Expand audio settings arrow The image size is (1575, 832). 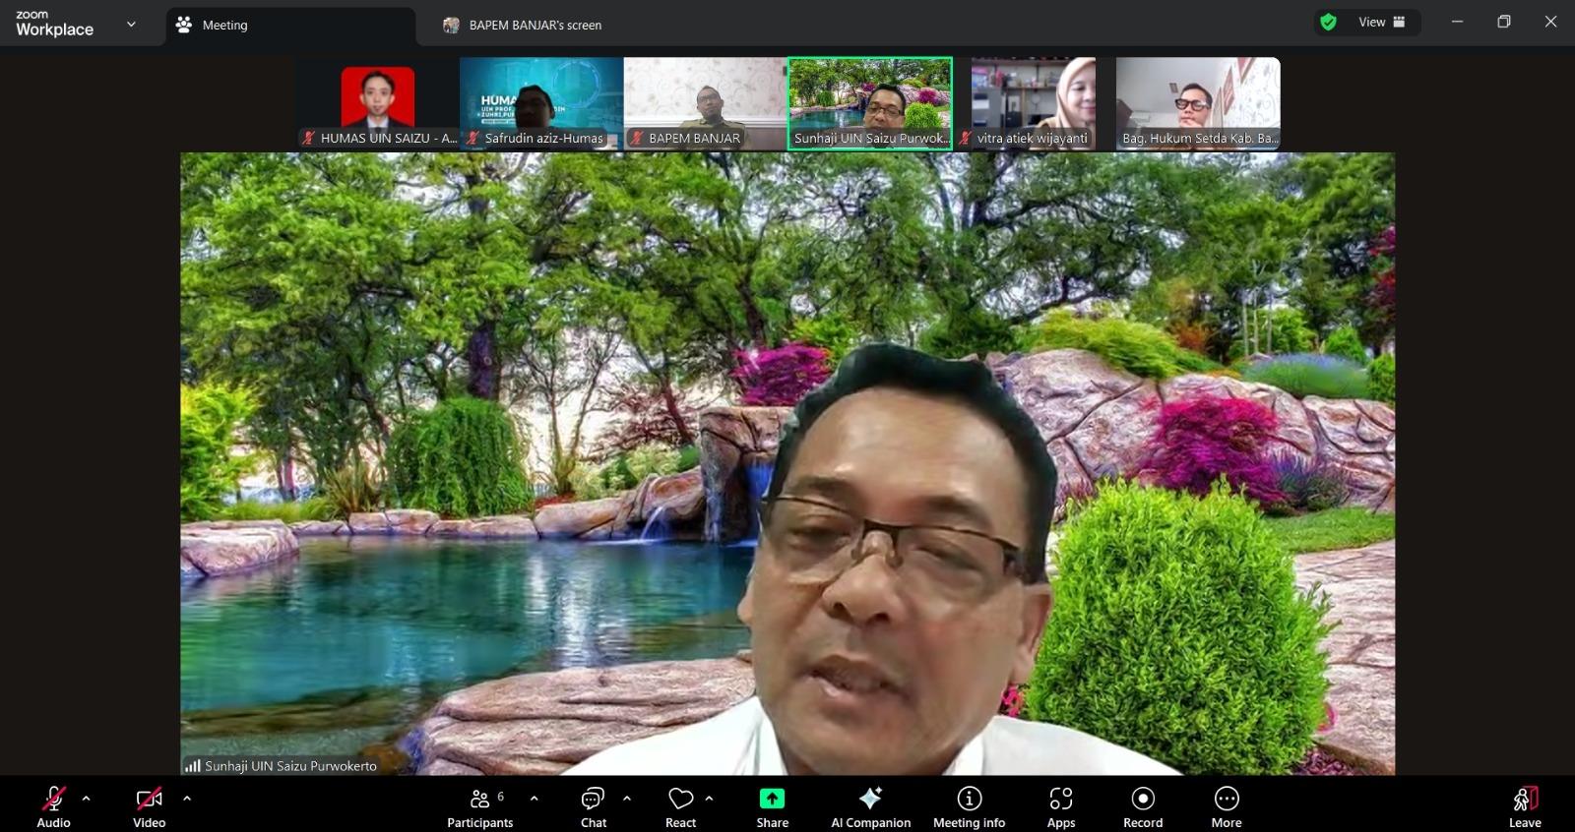87,799
